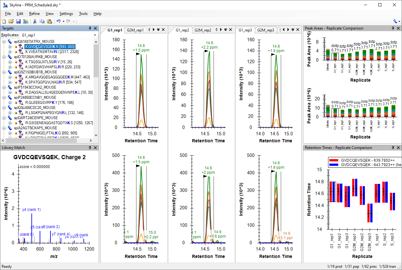Screen dimensions: 402x270
Task: Pin the Peak Areas panel
Action: click(x=393, y=28)
